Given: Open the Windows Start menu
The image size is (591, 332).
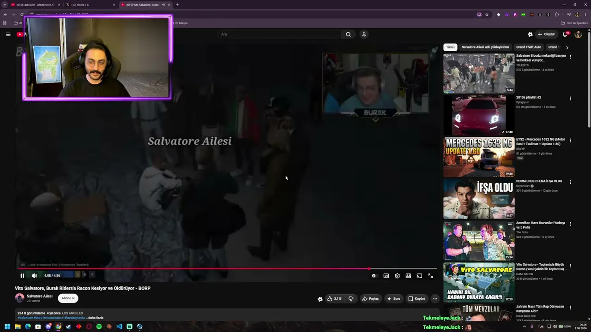Looking at the screenshot, I should [x=7, y=326].
